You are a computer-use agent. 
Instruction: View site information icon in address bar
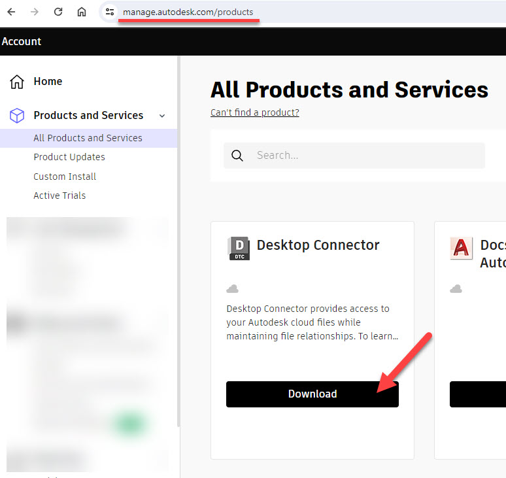110,12
